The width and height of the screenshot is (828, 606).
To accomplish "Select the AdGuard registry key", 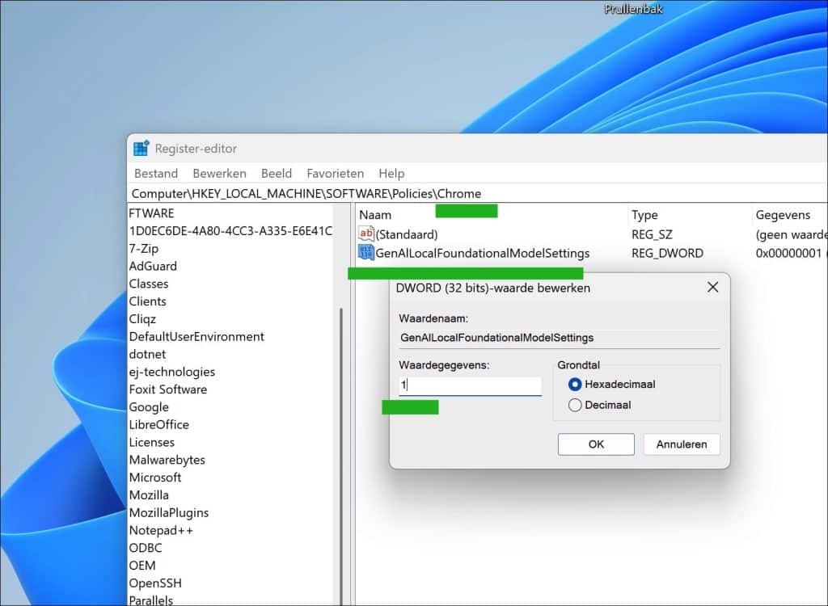I will point(153,266).
